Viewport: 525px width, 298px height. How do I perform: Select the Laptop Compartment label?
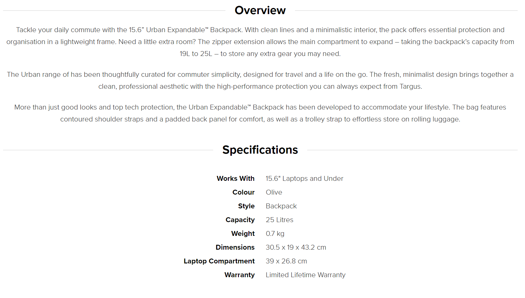point(219,261)
